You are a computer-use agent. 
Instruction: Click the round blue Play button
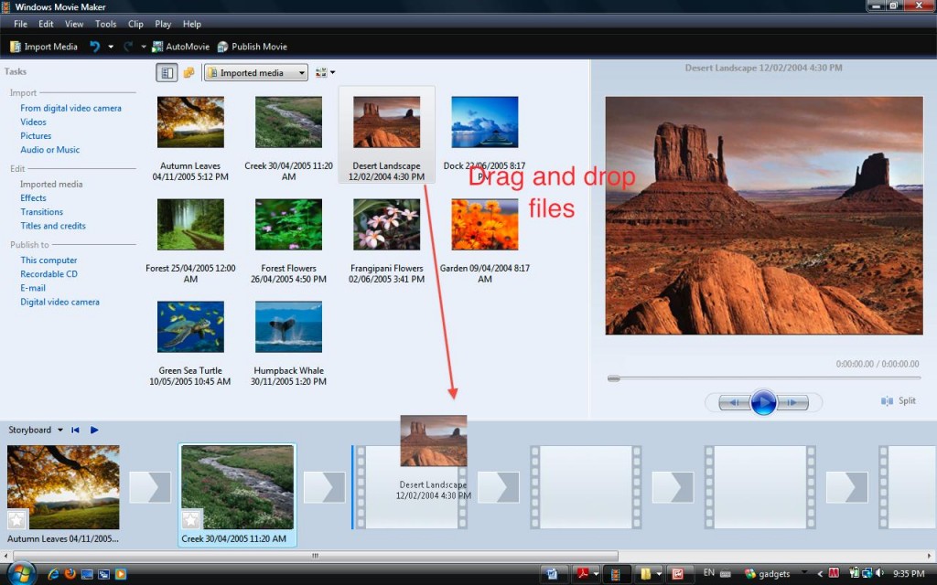pos(763,402)
